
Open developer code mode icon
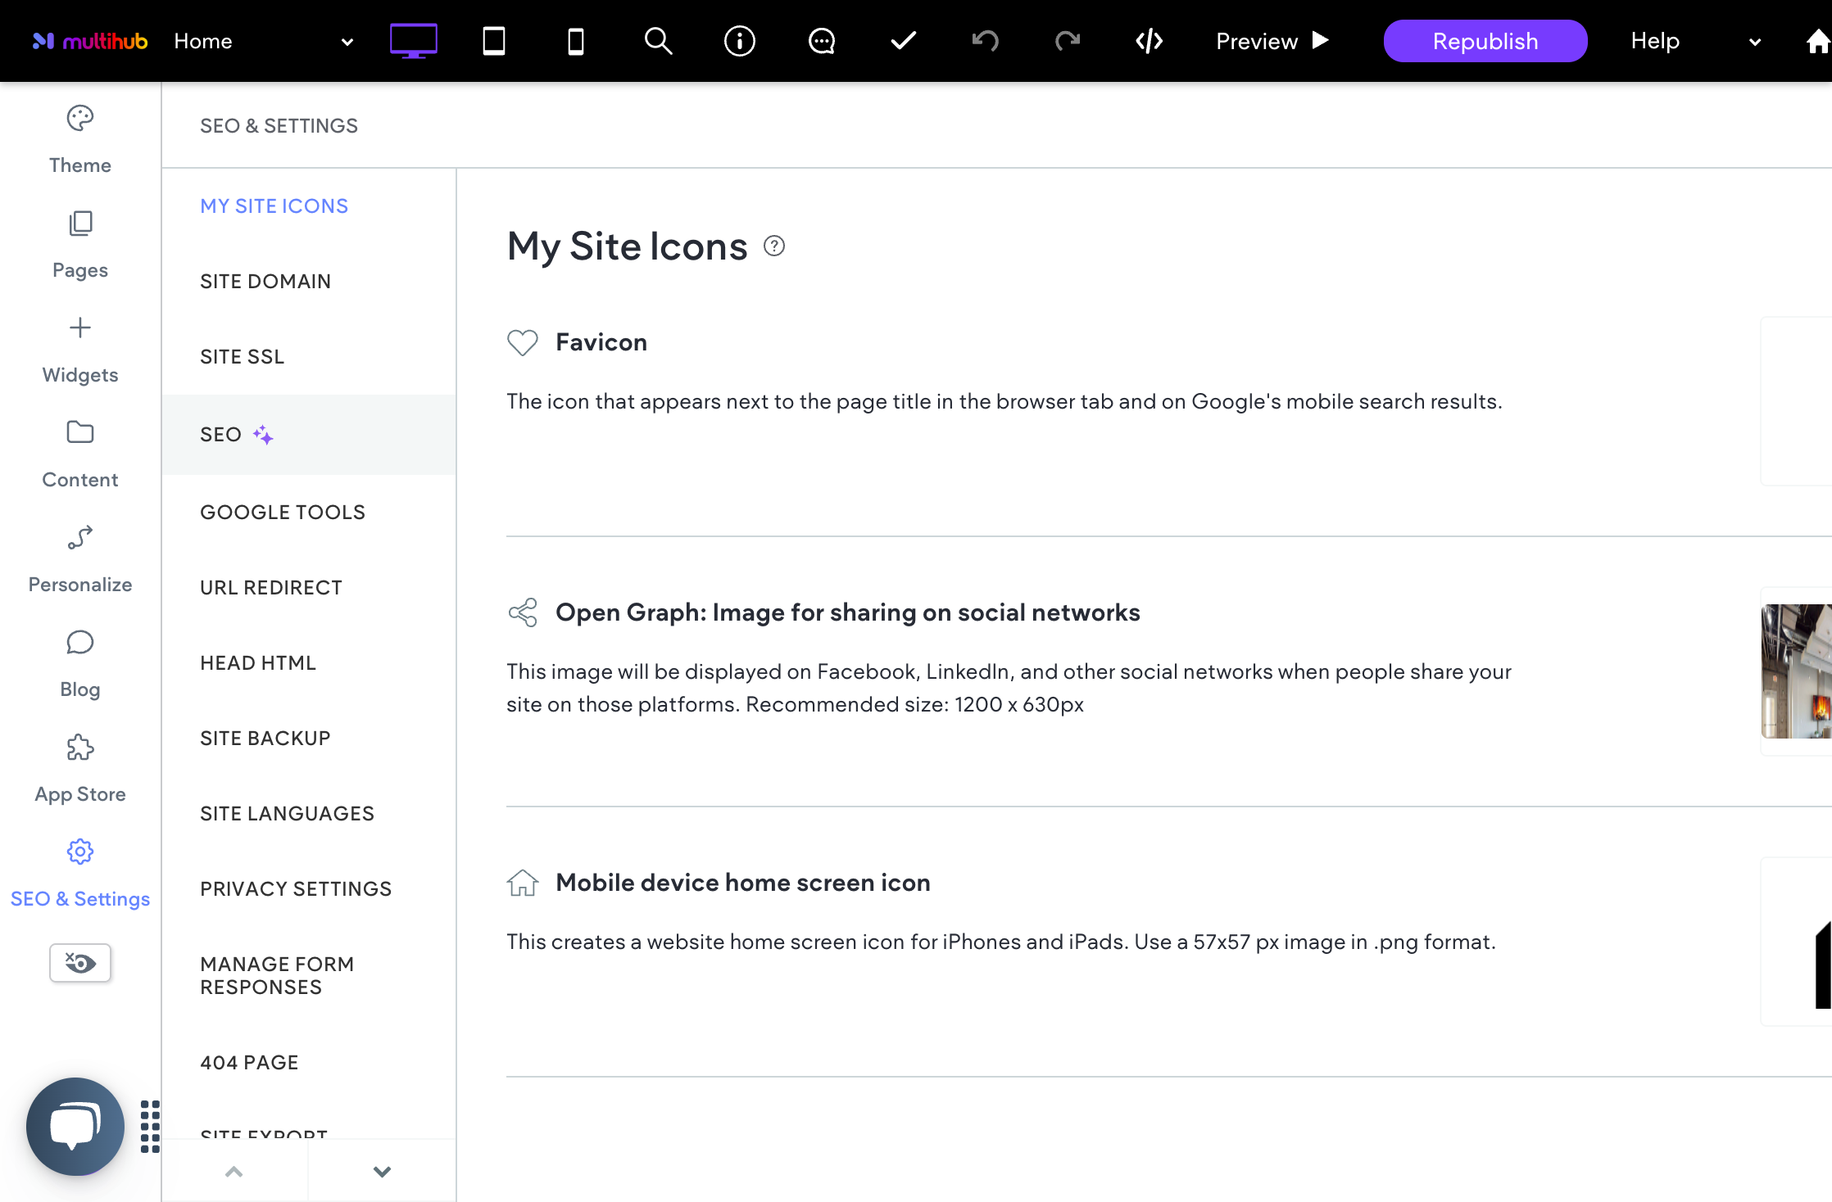1150,41
